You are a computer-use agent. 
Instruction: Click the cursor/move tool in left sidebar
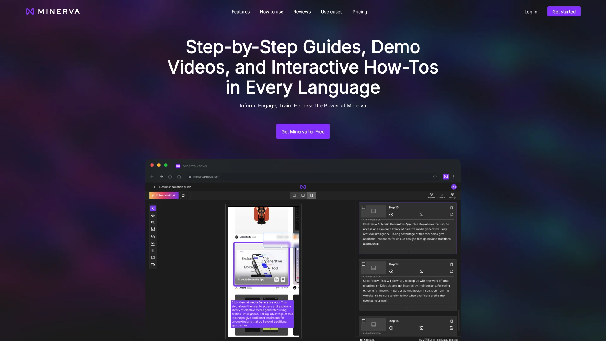pos(153,208)
